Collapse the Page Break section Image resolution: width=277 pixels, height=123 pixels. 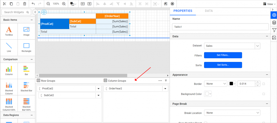267,104
